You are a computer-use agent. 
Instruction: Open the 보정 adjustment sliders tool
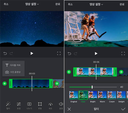pyautogui.click(x=19, y=105)
